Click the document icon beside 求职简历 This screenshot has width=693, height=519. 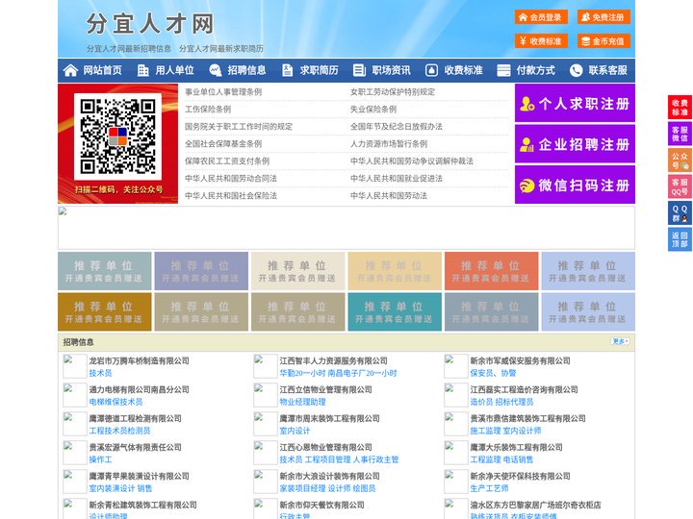[287, 70]
